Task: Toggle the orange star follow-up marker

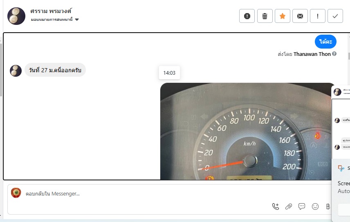Action: point(283,16)
